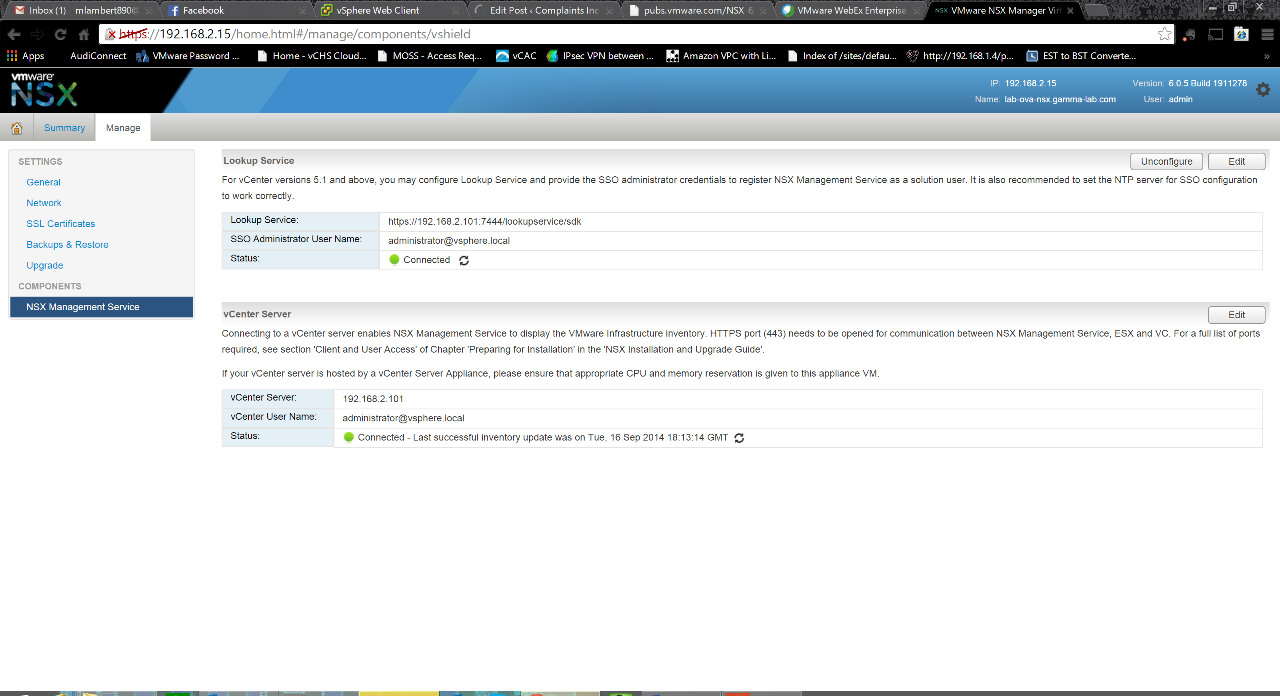Click the browser reload icon
The image size is (1280, 696).
60,34
